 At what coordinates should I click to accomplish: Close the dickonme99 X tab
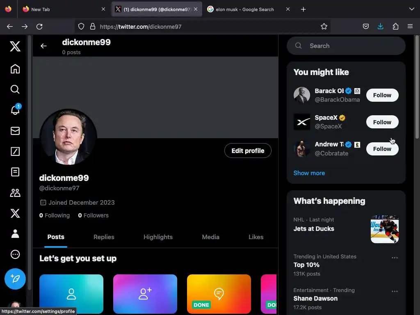196,9
